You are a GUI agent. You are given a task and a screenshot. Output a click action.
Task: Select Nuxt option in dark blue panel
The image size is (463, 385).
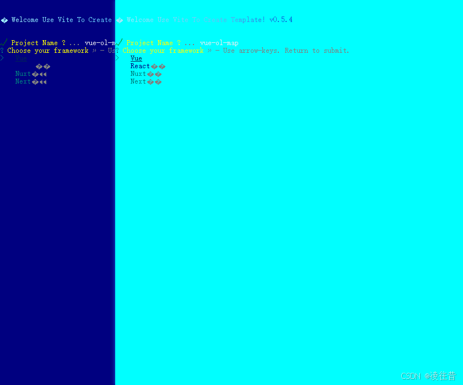tap(23, 74)
